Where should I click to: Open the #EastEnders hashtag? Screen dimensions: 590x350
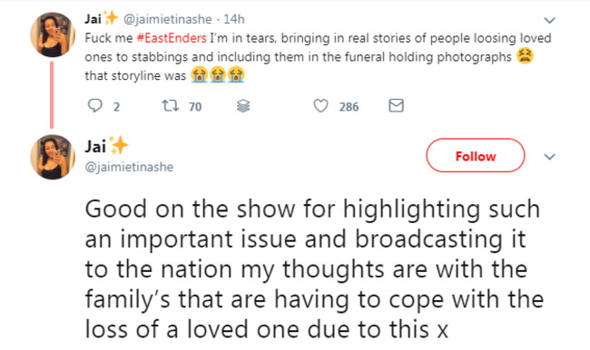(x=172, y=38)
